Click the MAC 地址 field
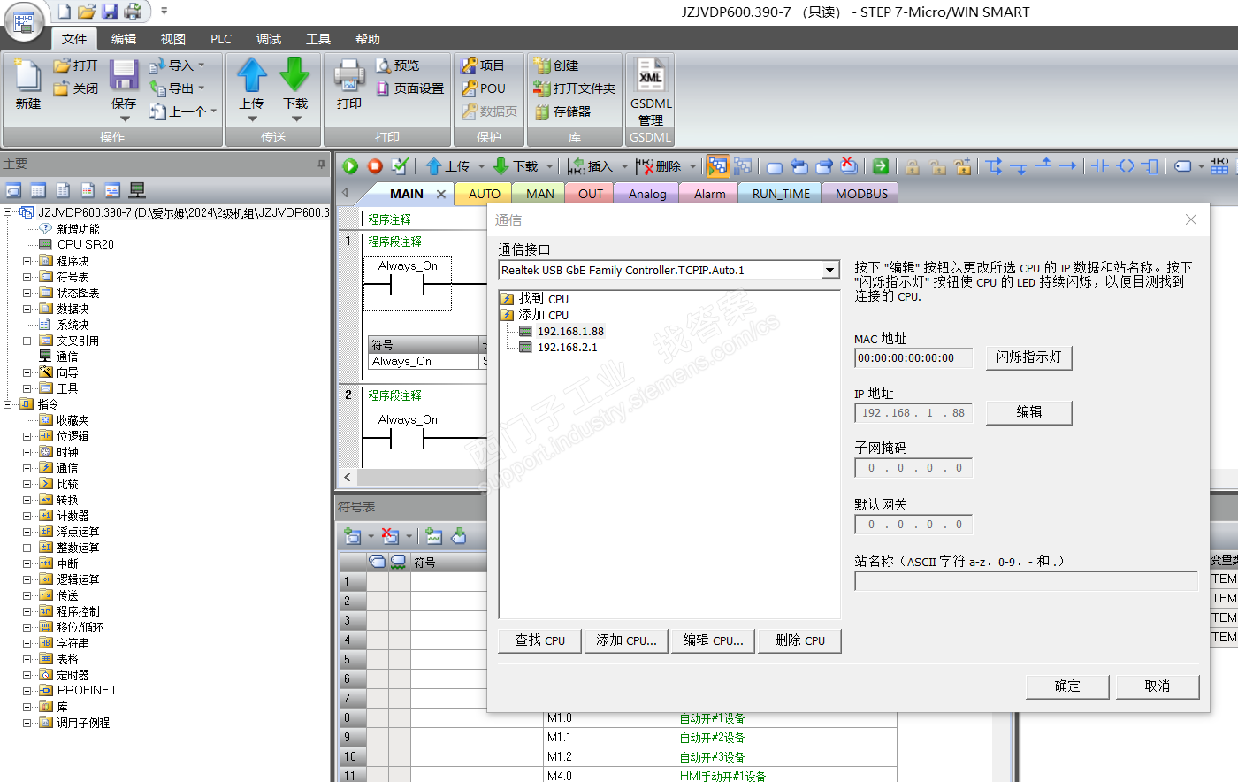The height and width of the screenshot is (782, 1238). pyautogui.click(x=913, y=358)
